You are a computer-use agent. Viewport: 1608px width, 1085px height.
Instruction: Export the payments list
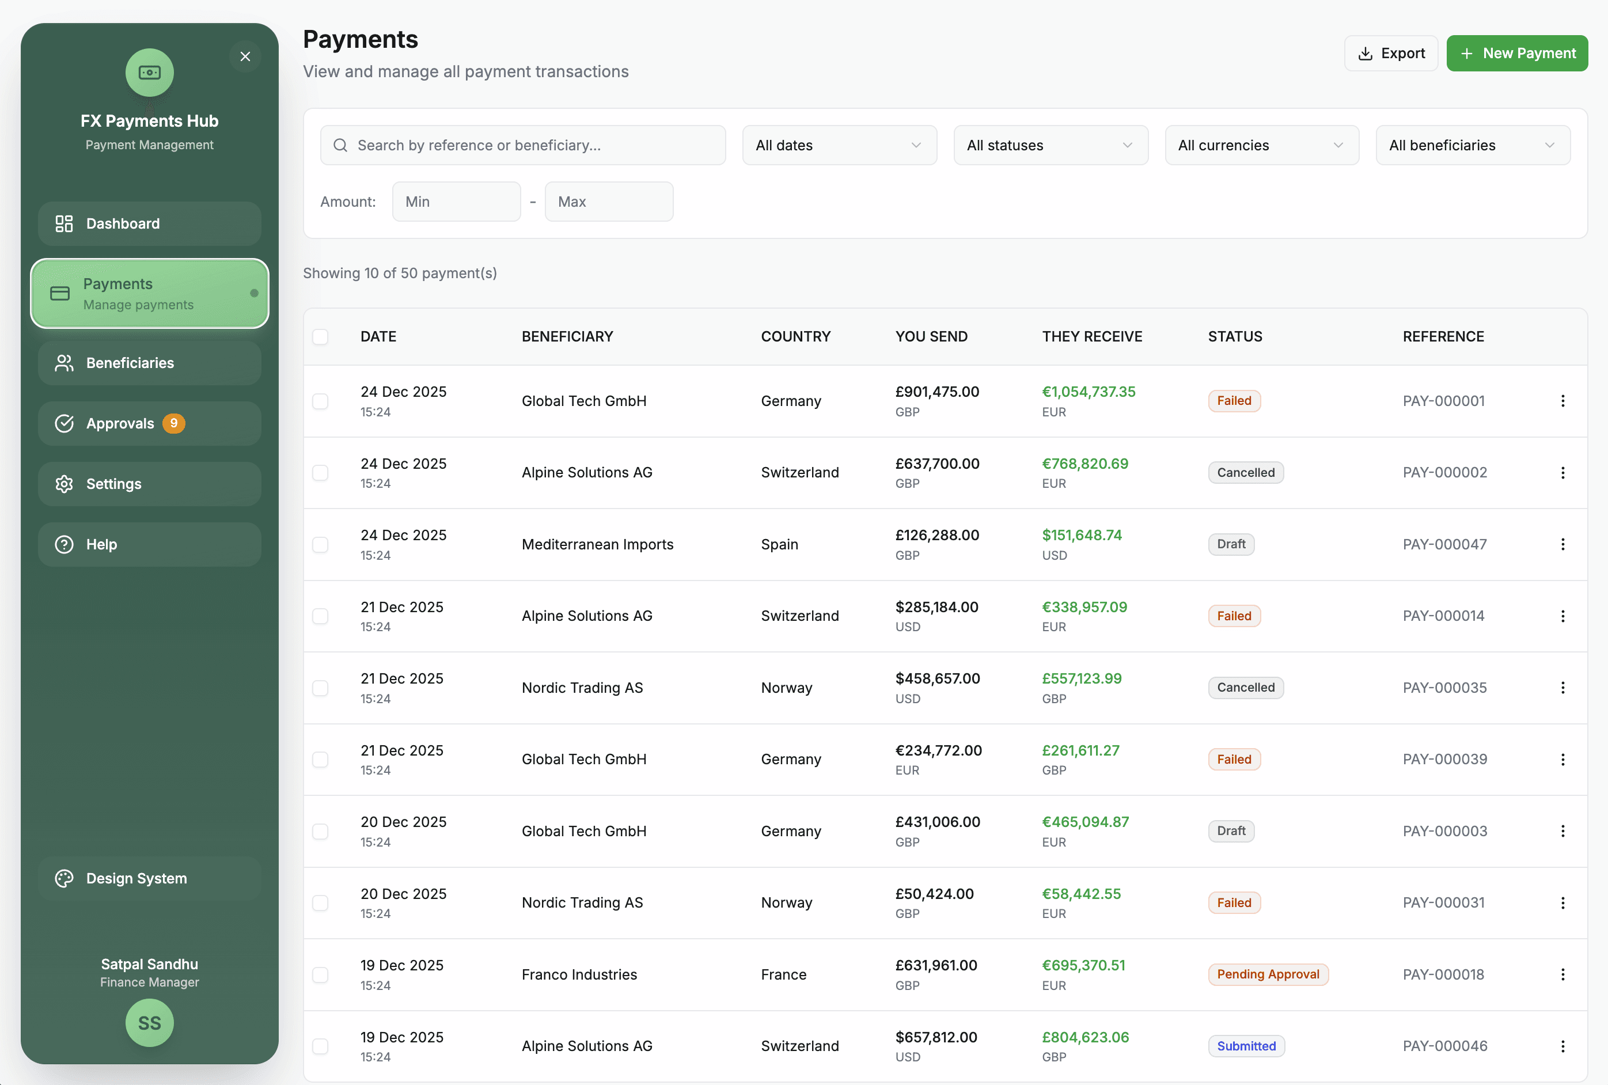pos(1391,54)
